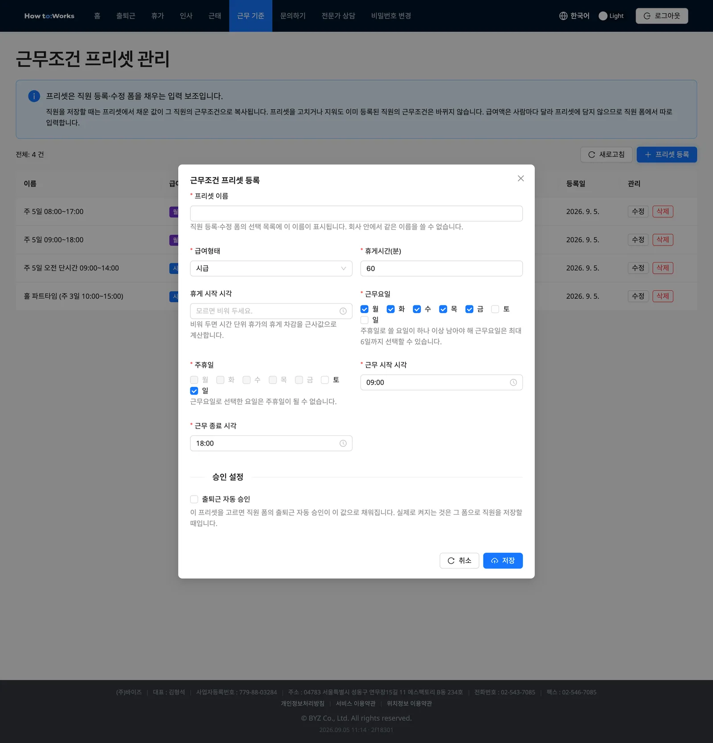Check 일 in 근무요일
713x743 pixels.
365,320
